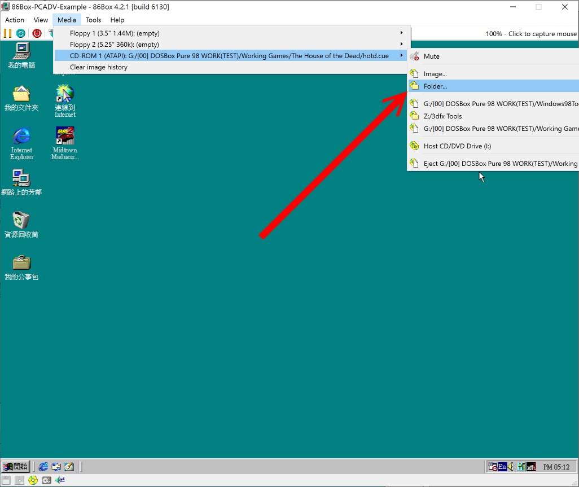Close the 86Box window
This screenshot has height=487, width=579.
point(564,7)
